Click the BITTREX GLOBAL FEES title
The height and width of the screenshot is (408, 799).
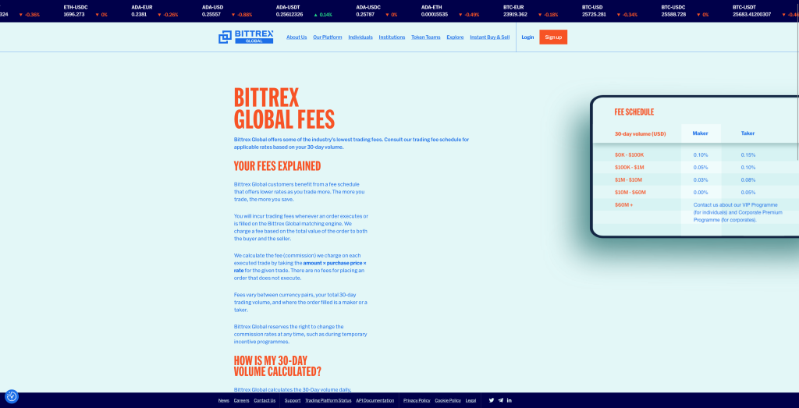click(x=284, y=108)
